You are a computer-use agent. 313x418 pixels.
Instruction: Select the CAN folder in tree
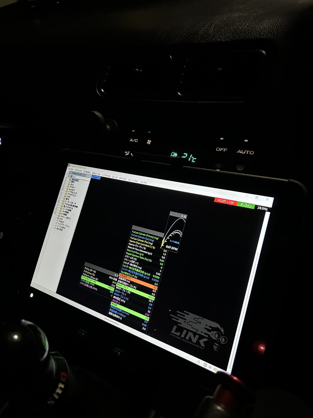tap(60, 219)
